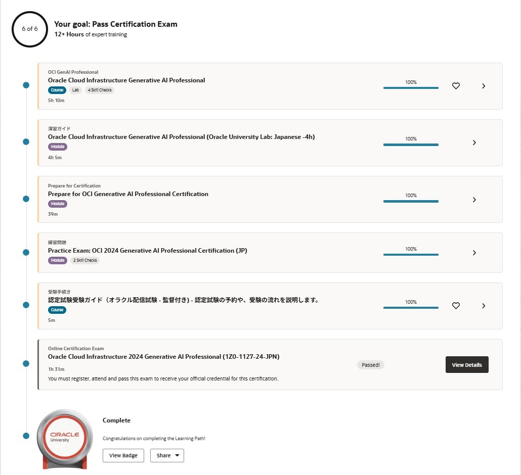This screenshot has width=521, height=475.
Task: Favorite the 認定試験受験ガイド course heart icon
Action: click(456, 306)
